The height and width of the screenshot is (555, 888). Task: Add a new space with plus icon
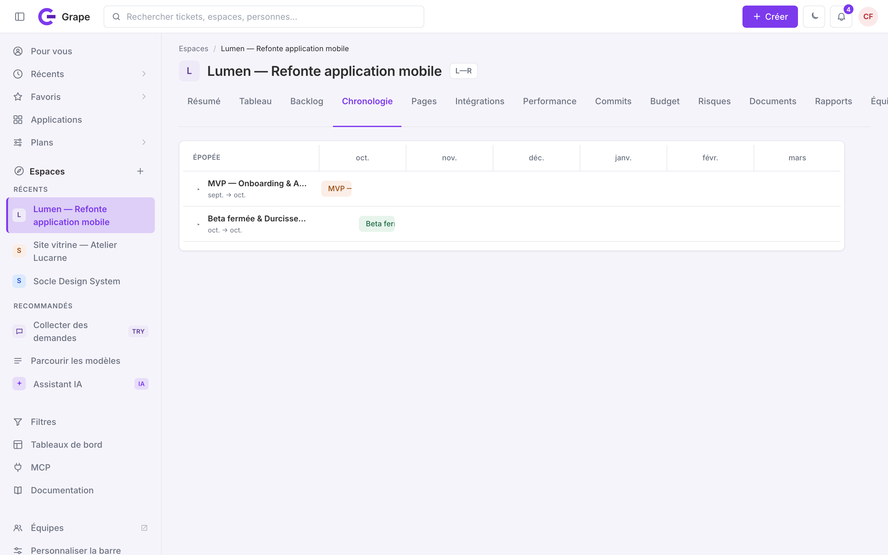[140, 171]
